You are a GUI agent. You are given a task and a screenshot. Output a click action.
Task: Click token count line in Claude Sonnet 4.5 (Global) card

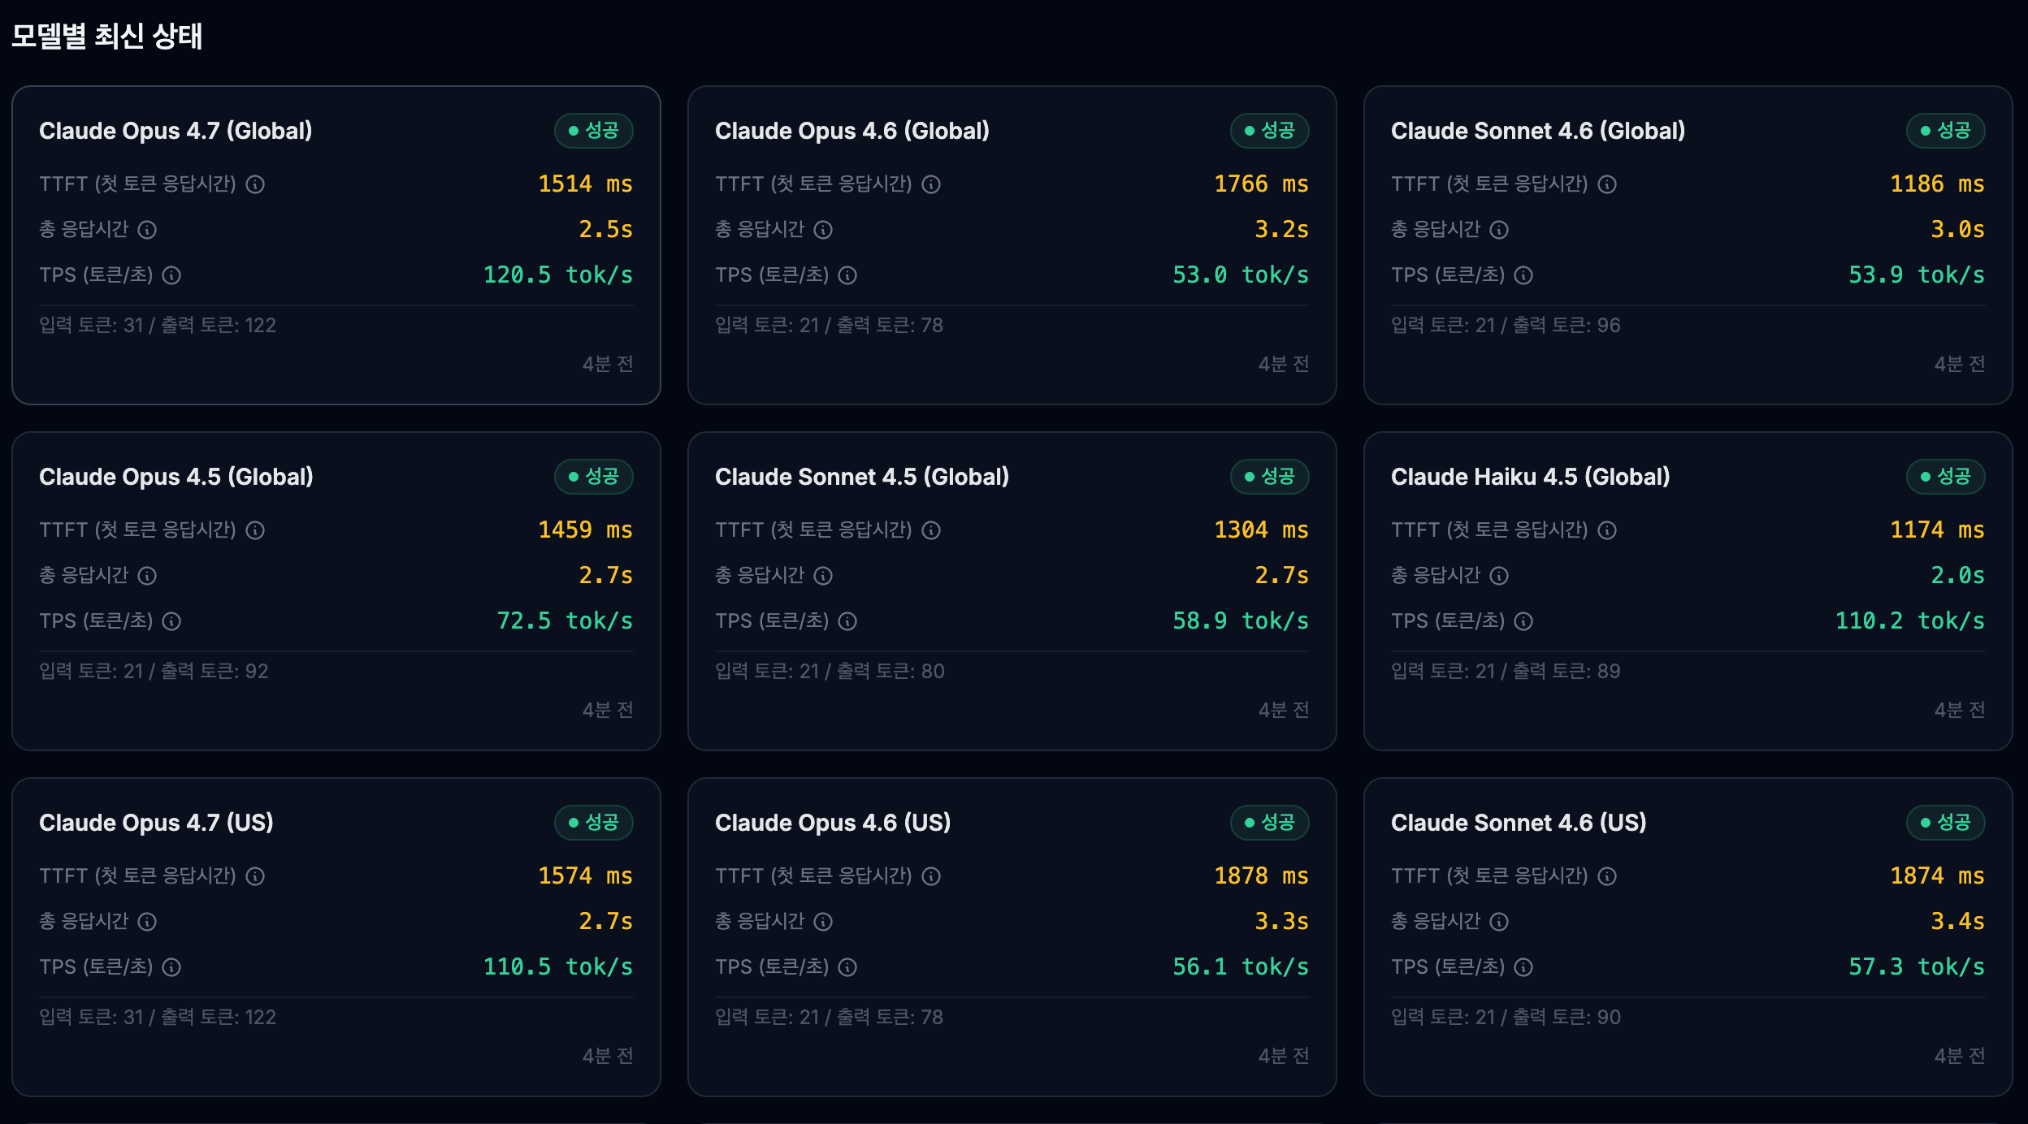click(x=830, y=671)
